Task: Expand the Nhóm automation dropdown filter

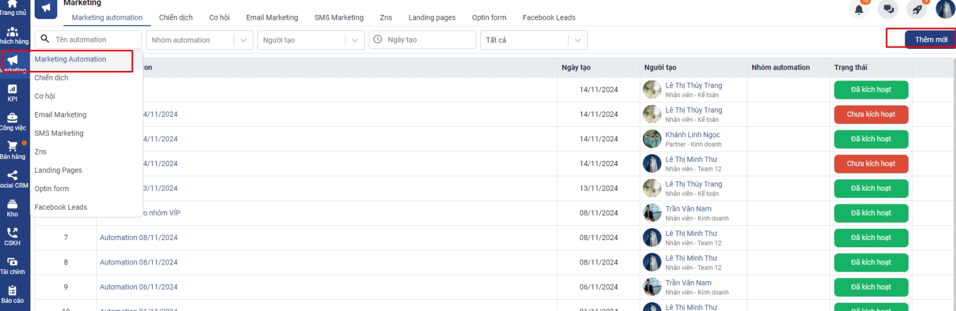Action: [x=198, y=40]
